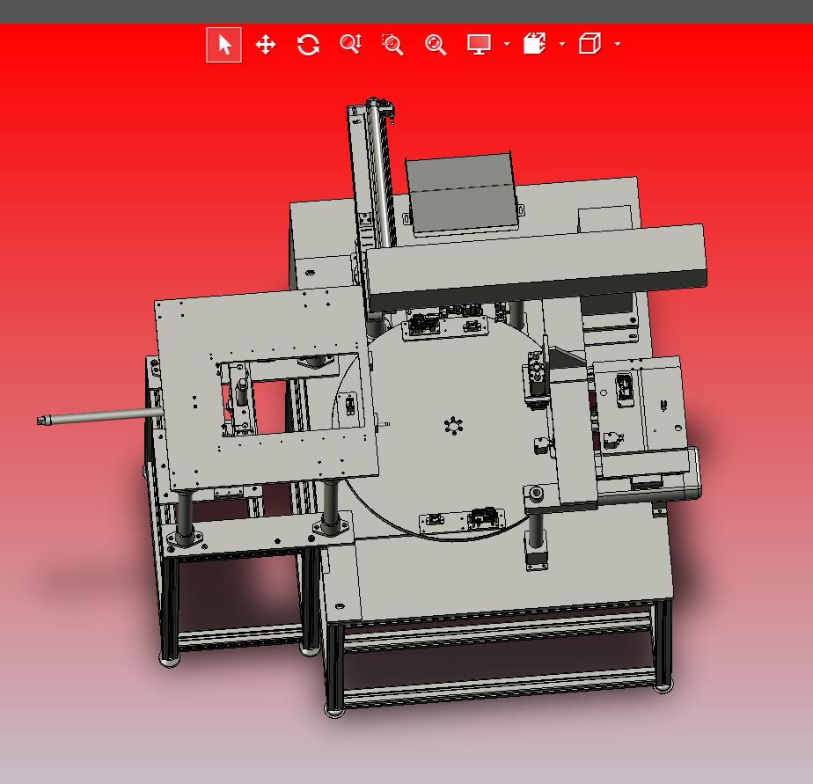Activate the rotate view tool

point(309,45)
